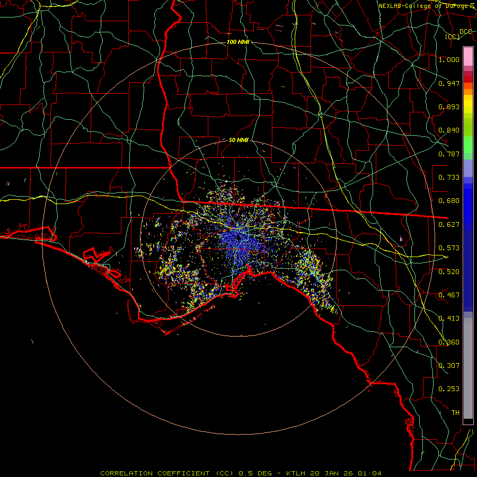Image resolution: width=477 pixels, height=477 pixels.
Task: Select the 0.253 value on color scale
Action: 449,389
